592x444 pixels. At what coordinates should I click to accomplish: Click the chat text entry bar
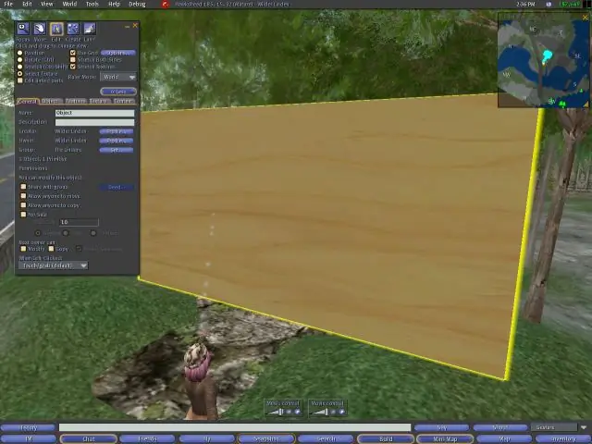235,427
